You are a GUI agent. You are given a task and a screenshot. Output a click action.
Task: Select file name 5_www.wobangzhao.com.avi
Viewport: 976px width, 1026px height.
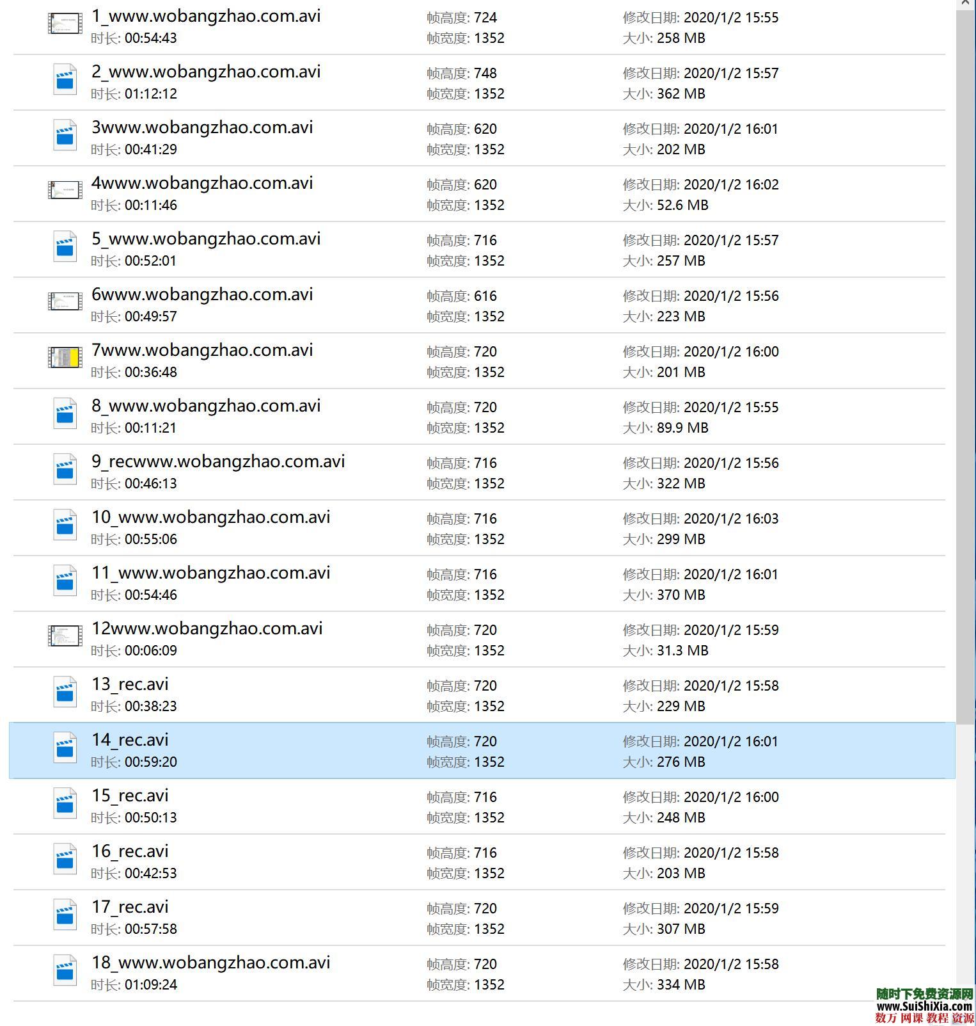point(206,239)
